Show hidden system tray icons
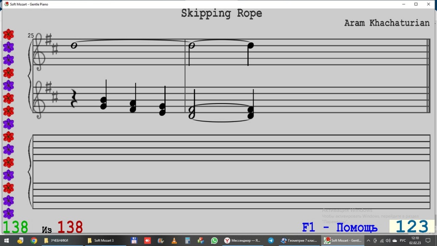The image size is (437, 246). [x=369, y=241]
